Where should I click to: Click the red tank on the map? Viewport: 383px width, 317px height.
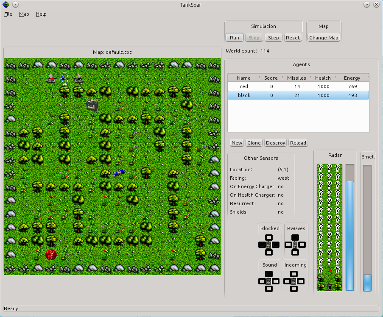(51, 78)
